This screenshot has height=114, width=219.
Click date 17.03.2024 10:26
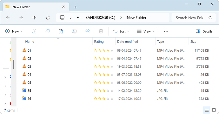(x=129, y=99)
